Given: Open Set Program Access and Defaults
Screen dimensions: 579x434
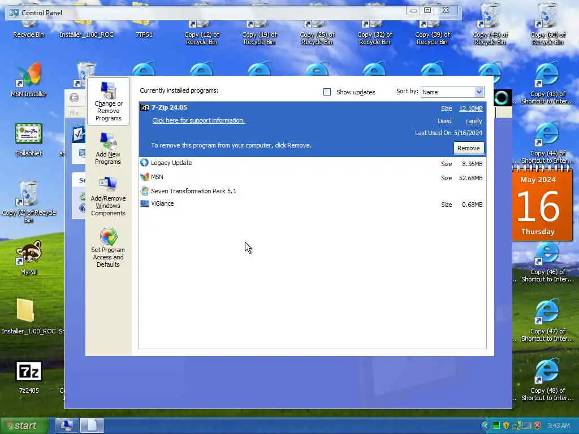Looking at the screenshot, I should click(108, 248).
